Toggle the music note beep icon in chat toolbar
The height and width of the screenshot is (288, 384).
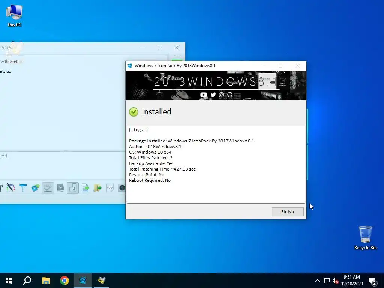click(73, 188)
